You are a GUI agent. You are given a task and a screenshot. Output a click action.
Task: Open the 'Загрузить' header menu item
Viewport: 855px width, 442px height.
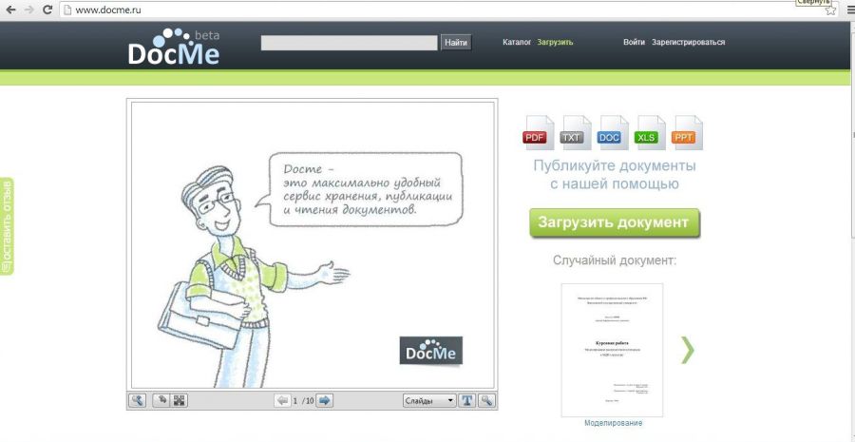[555, 42]
